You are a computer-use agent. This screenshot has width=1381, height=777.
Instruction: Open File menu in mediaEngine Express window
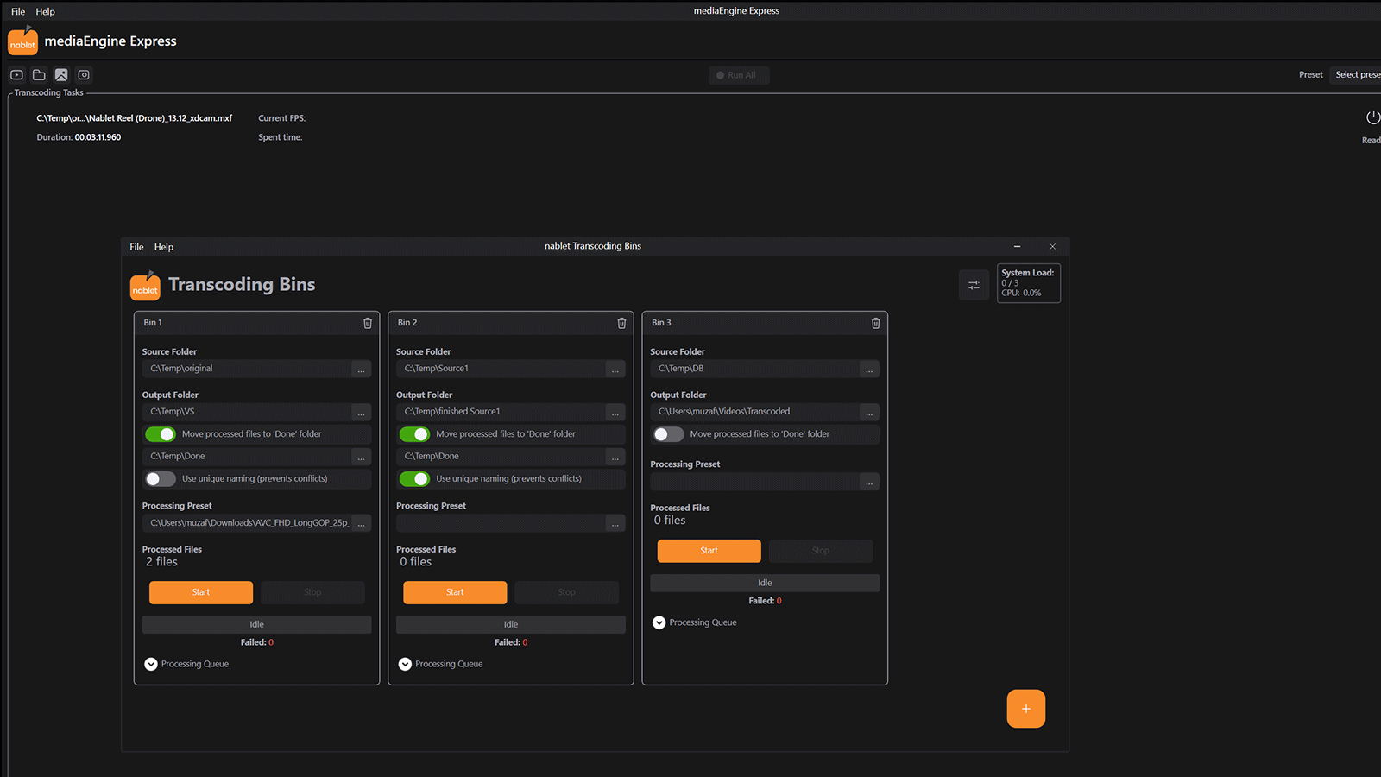coord(18,11)
